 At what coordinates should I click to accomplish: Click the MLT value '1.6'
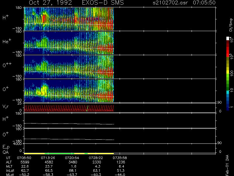(x=74, y=166)
